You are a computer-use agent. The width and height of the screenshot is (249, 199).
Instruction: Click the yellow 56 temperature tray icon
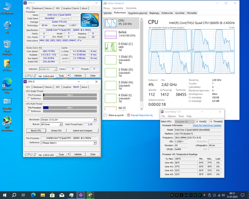pyautogui.click(x=172, y=195)
